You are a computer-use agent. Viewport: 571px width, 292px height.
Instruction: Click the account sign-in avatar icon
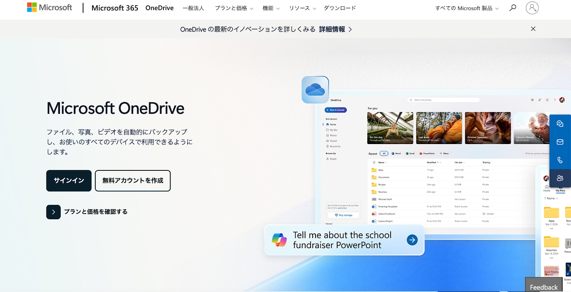(x=532, y=8)
